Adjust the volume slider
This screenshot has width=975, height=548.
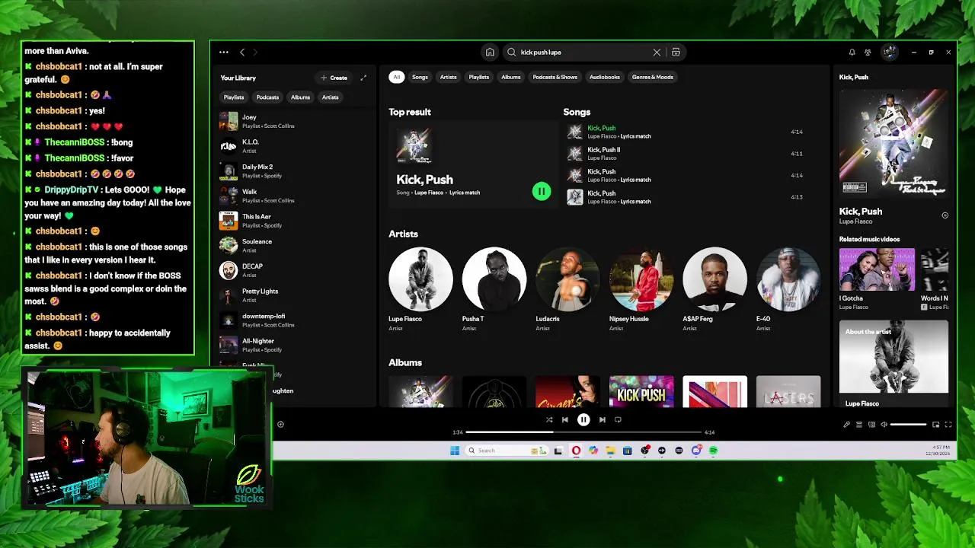pos(908,425)
